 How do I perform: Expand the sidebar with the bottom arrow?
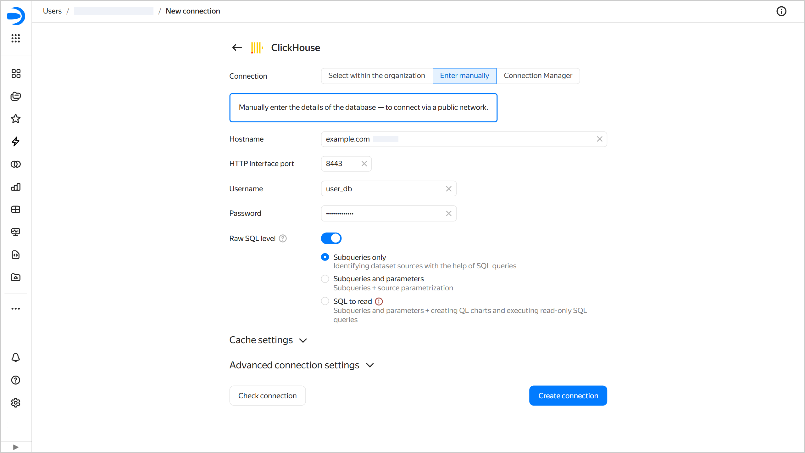(16, 447)
